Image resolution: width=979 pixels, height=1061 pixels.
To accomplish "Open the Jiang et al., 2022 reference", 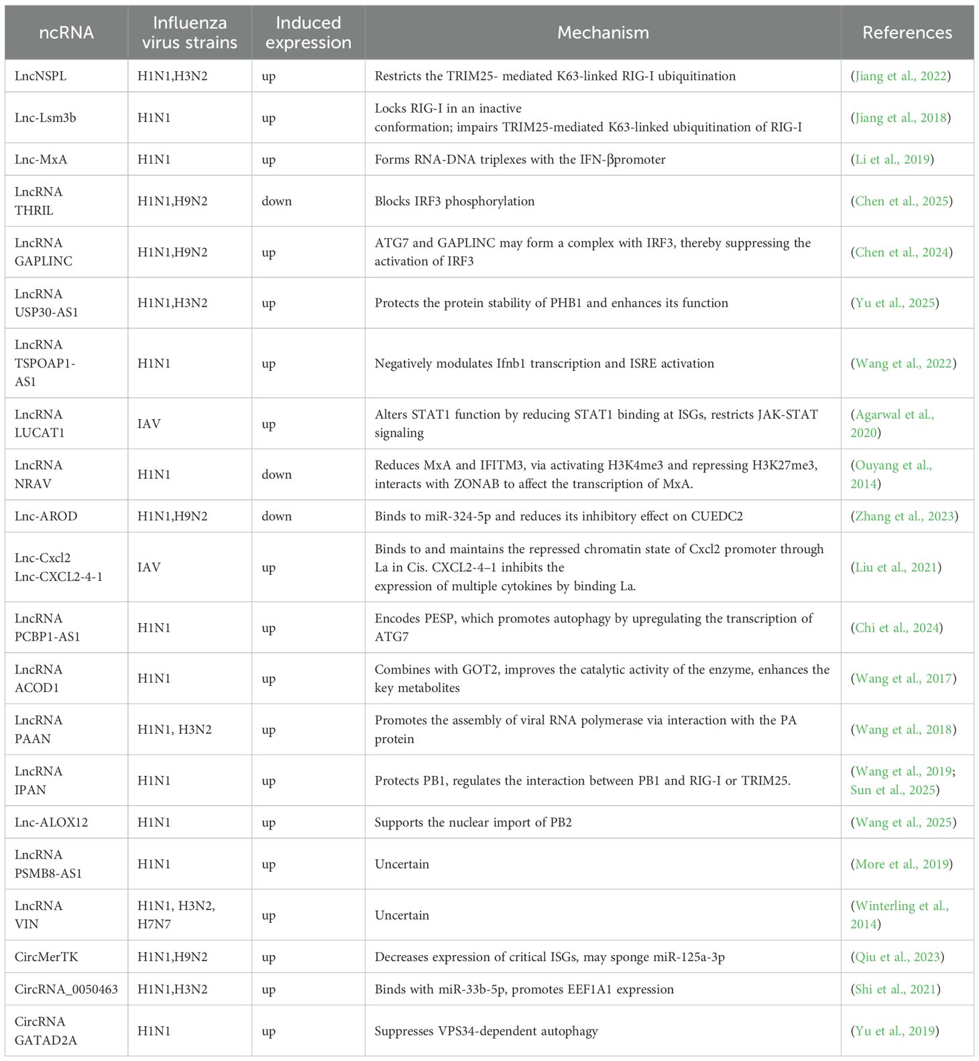I will coord(901,76).
